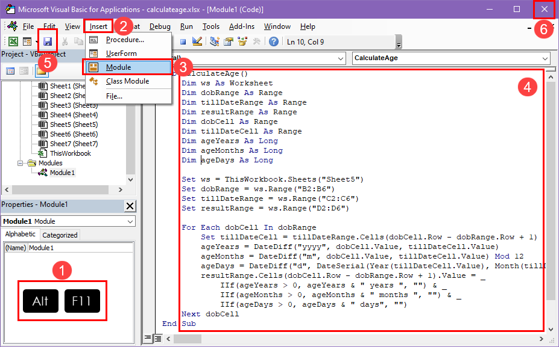Click View Object icon in Project pane

[x=24, y=71]
